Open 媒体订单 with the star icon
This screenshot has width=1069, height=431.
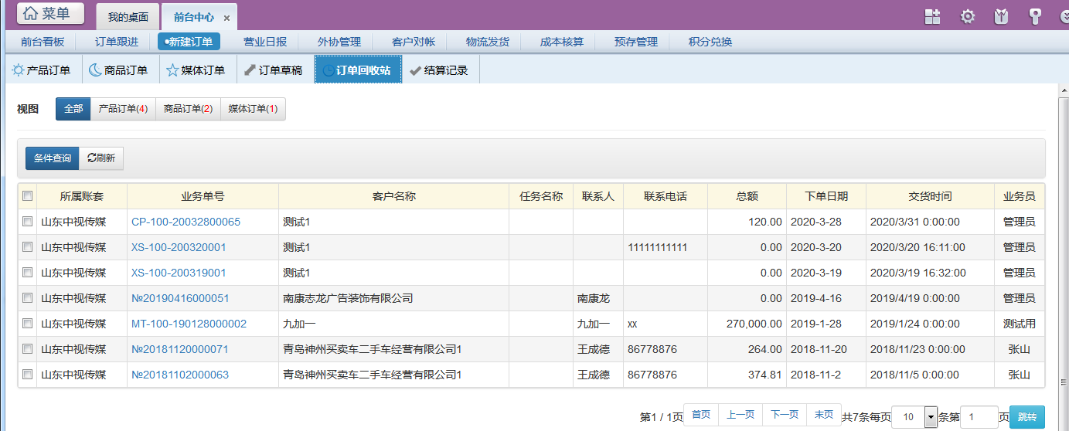tap(196, 70)
